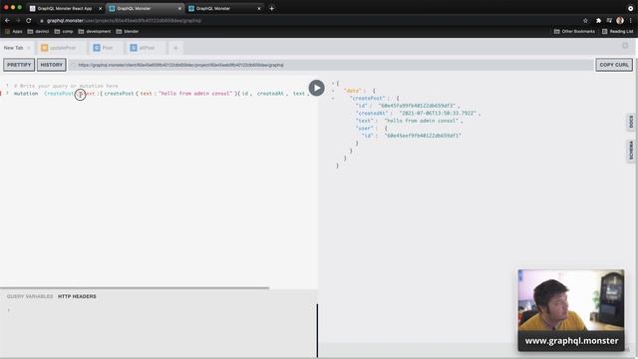638x359 pixels.
Task: Reload the page with the refresh icon
Action: point(29,20)
